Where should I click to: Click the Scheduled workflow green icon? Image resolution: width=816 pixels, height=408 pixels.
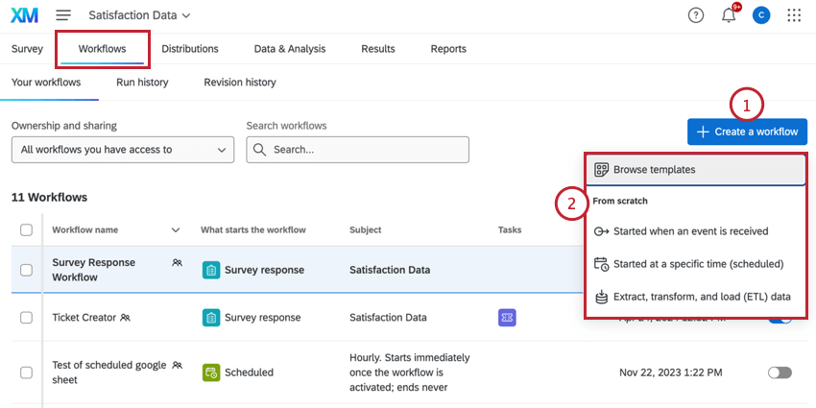pos(211,372)
